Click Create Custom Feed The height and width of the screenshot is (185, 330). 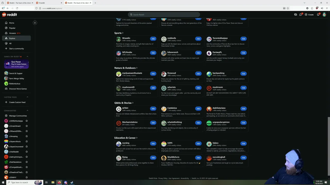click(x=16, y=102)
